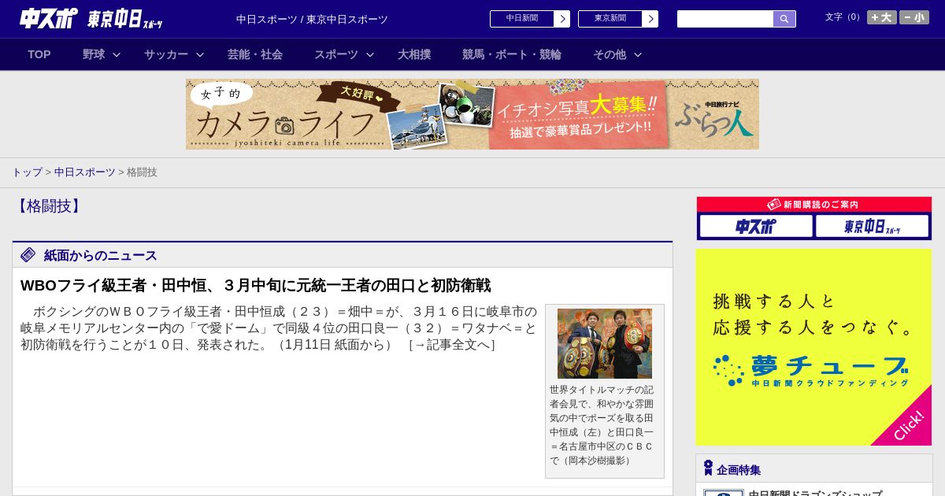Viewport: 945px width, 496px height.
Task: Click the 東京中日スポーツ logo in header
Action: [x=124, y=19]
